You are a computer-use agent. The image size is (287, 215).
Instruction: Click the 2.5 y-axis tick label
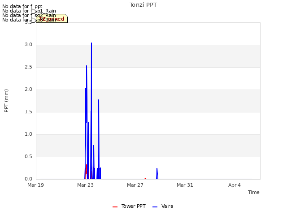pyautogui.click(x=28, y=67)
